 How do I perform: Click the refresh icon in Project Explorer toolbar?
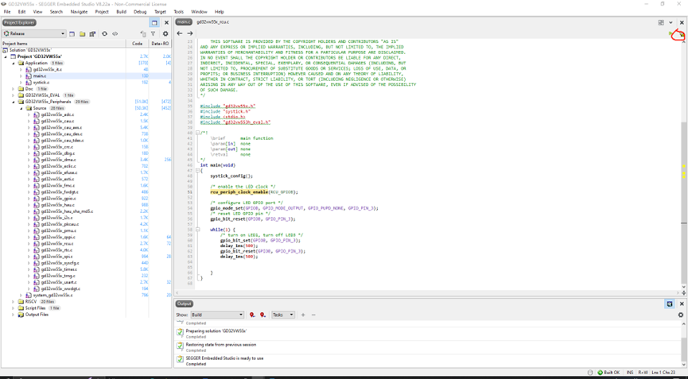click(104, 34)
